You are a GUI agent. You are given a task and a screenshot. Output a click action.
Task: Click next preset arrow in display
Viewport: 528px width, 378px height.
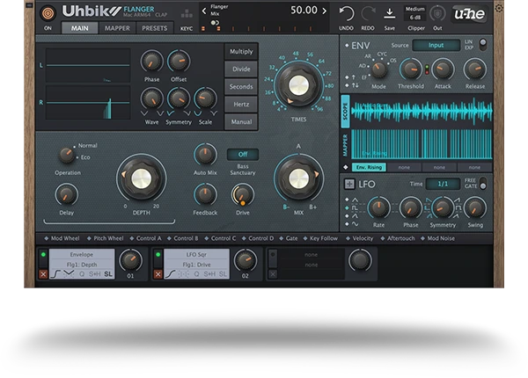(324, 11)
